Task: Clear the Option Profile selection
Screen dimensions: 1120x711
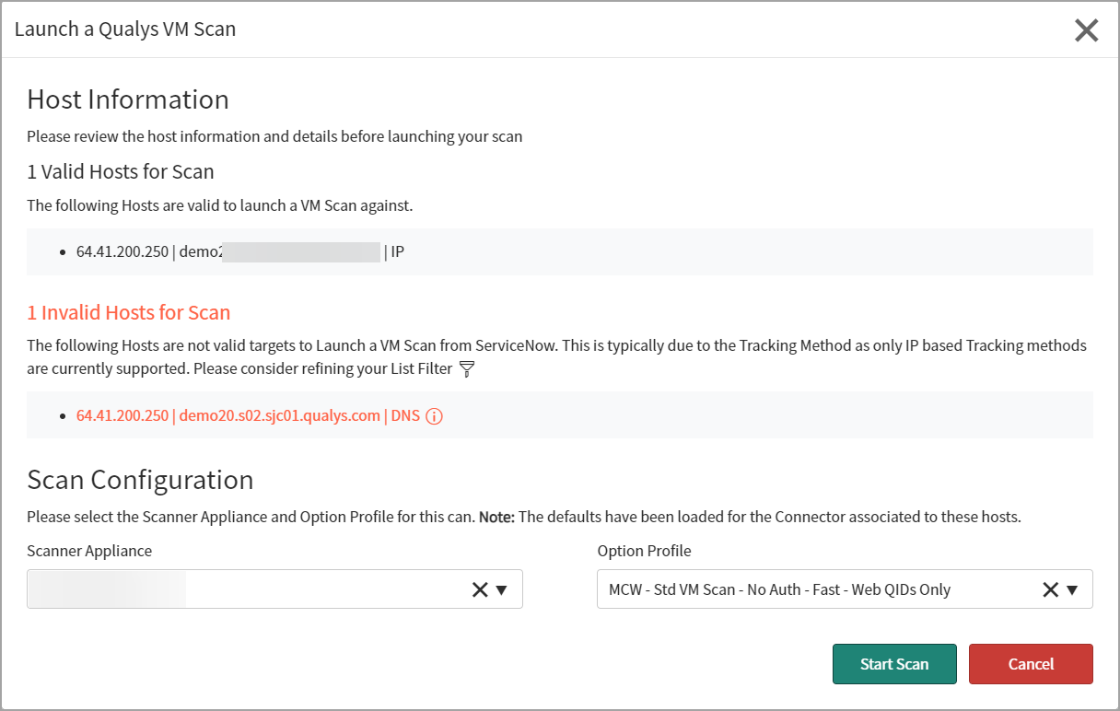Action: pos(1050,590)
